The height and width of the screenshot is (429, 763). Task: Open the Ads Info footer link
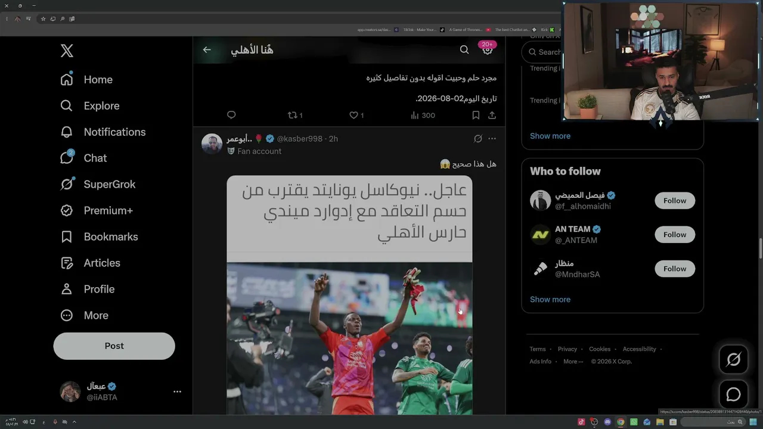pos(541,362)
